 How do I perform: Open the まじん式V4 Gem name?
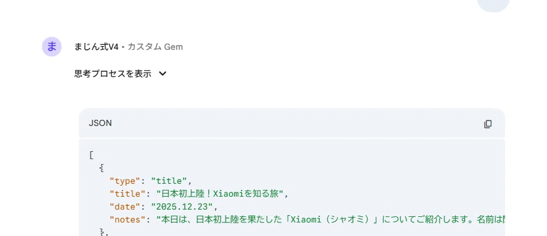pos(97,47)
